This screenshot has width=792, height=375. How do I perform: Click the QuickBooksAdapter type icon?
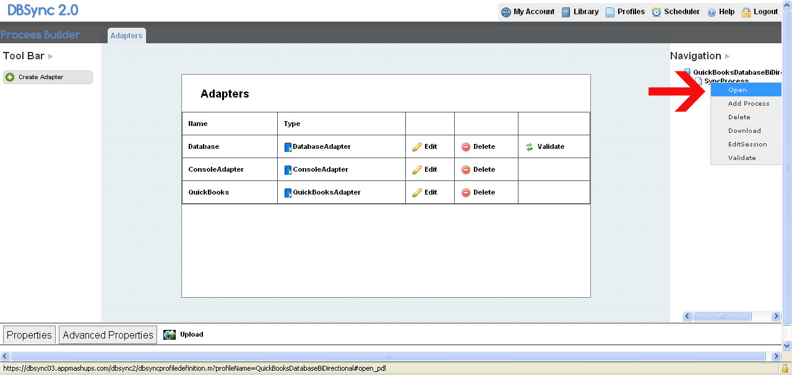[x=288, y=193]
